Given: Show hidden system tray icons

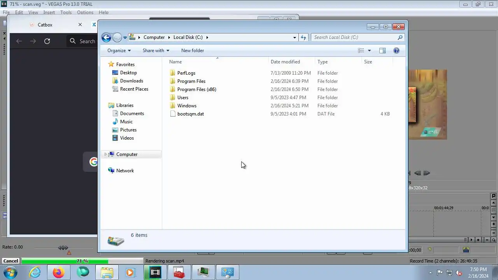Looking at the screenshot, I should click(x=430, y=273).
